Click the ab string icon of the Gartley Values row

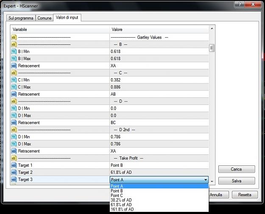pos(14,37)
